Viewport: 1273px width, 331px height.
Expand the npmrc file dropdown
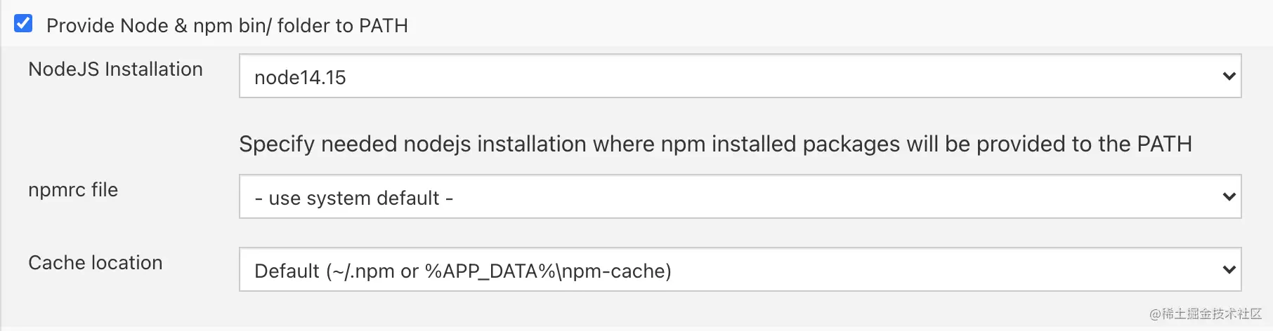[739, 197]
